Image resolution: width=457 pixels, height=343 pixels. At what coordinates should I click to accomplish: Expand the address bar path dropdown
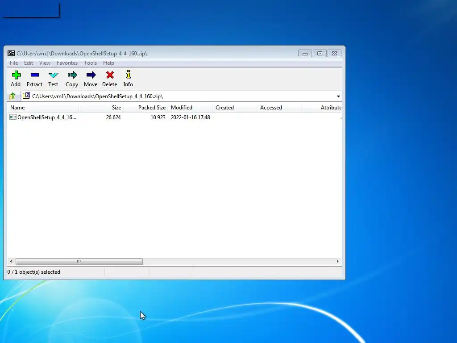pos(338,96)
